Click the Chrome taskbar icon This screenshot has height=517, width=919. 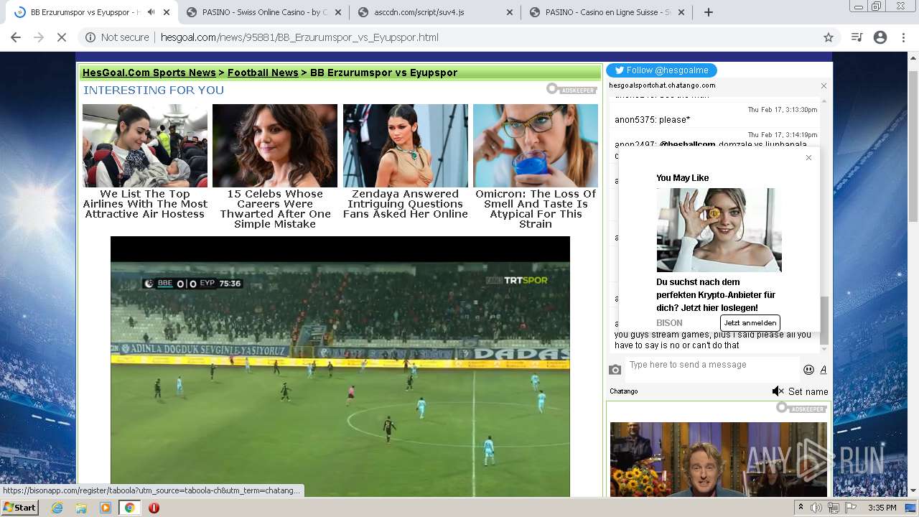click(x=129, y=508)
